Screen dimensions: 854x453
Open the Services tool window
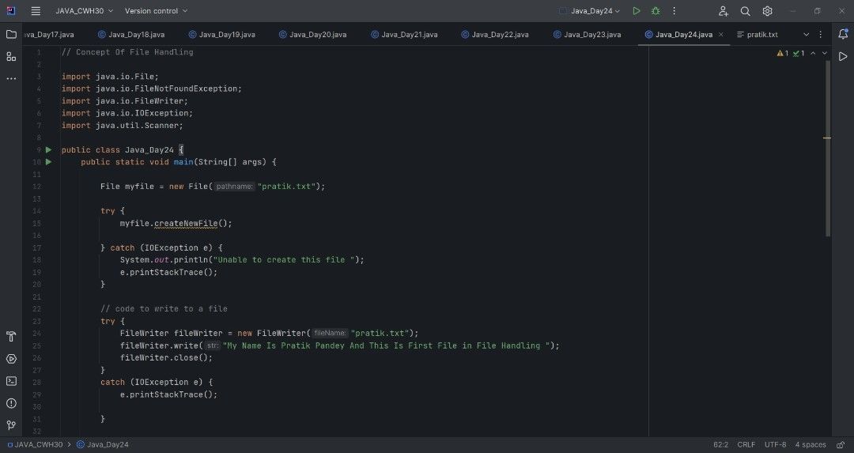(11, 359)
